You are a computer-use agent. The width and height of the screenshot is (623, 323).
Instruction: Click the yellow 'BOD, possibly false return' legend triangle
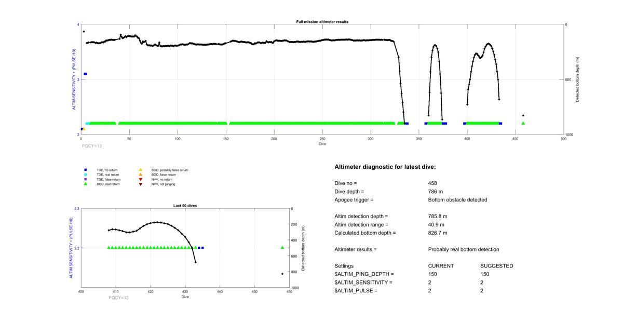click(x=140, y=170)
